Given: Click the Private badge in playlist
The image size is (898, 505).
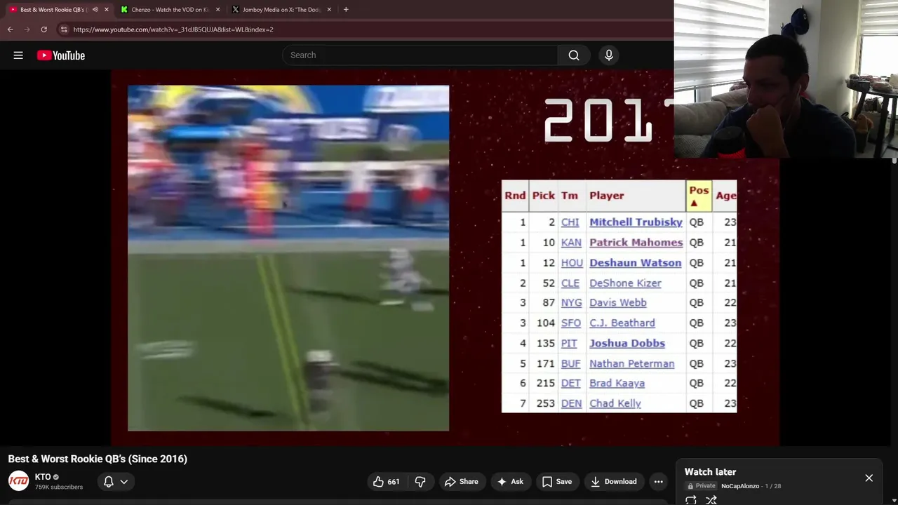Looking at the screenshot, I should click(701, 486).
